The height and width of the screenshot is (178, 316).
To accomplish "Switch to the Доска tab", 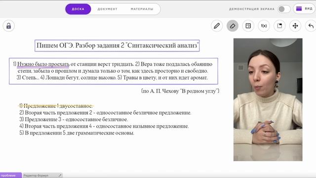I will [x=78, y=9].
